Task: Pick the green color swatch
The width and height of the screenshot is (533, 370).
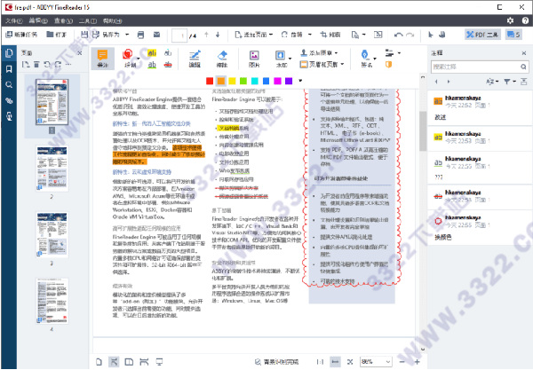Action: pos(243,81)
